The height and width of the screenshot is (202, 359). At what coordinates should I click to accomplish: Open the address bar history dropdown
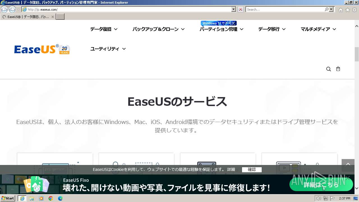pyautogui.click(x=234, y=9)
